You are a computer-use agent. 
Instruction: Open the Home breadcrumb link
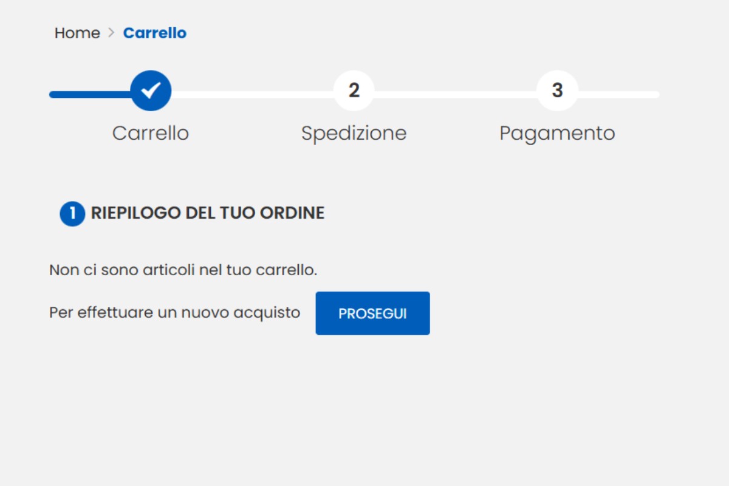[77, 33]
